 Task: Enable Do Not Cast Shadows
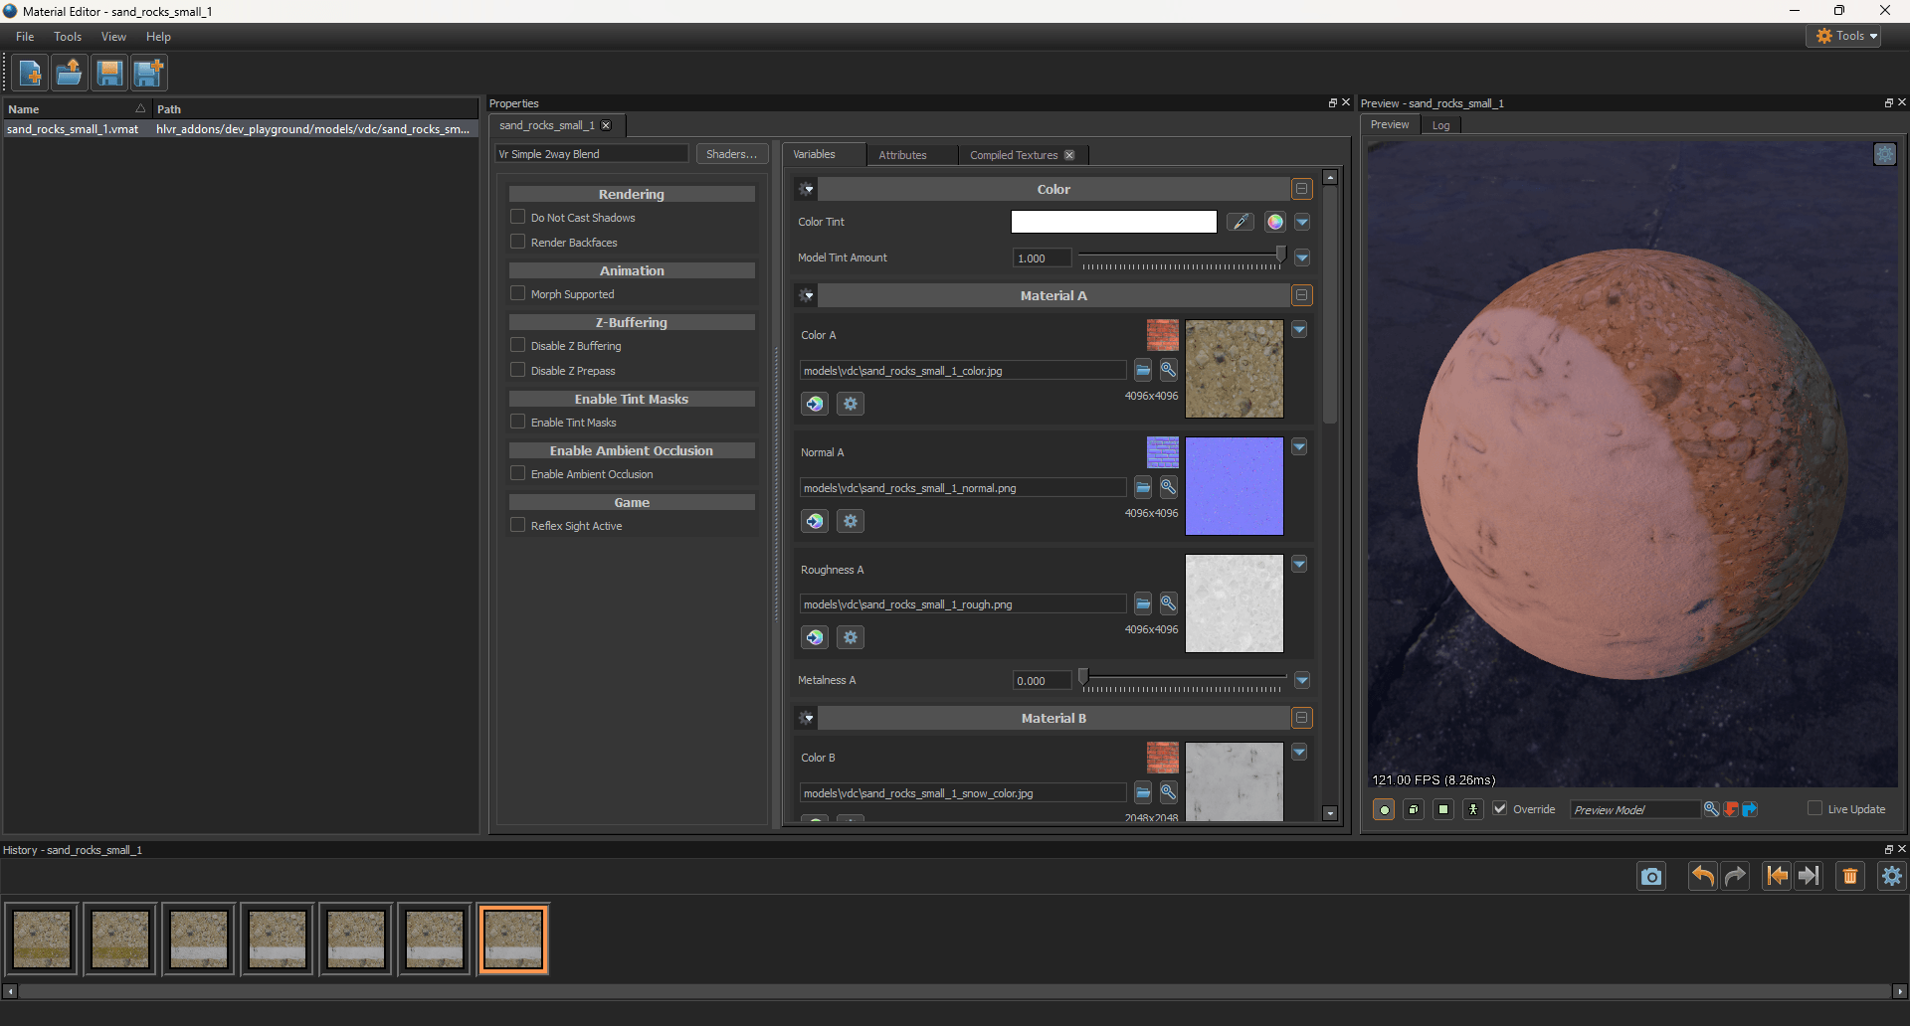517,217
